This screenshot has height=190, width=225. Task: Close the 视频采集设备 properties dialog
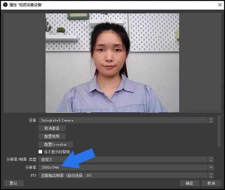(x=220, y=5)
